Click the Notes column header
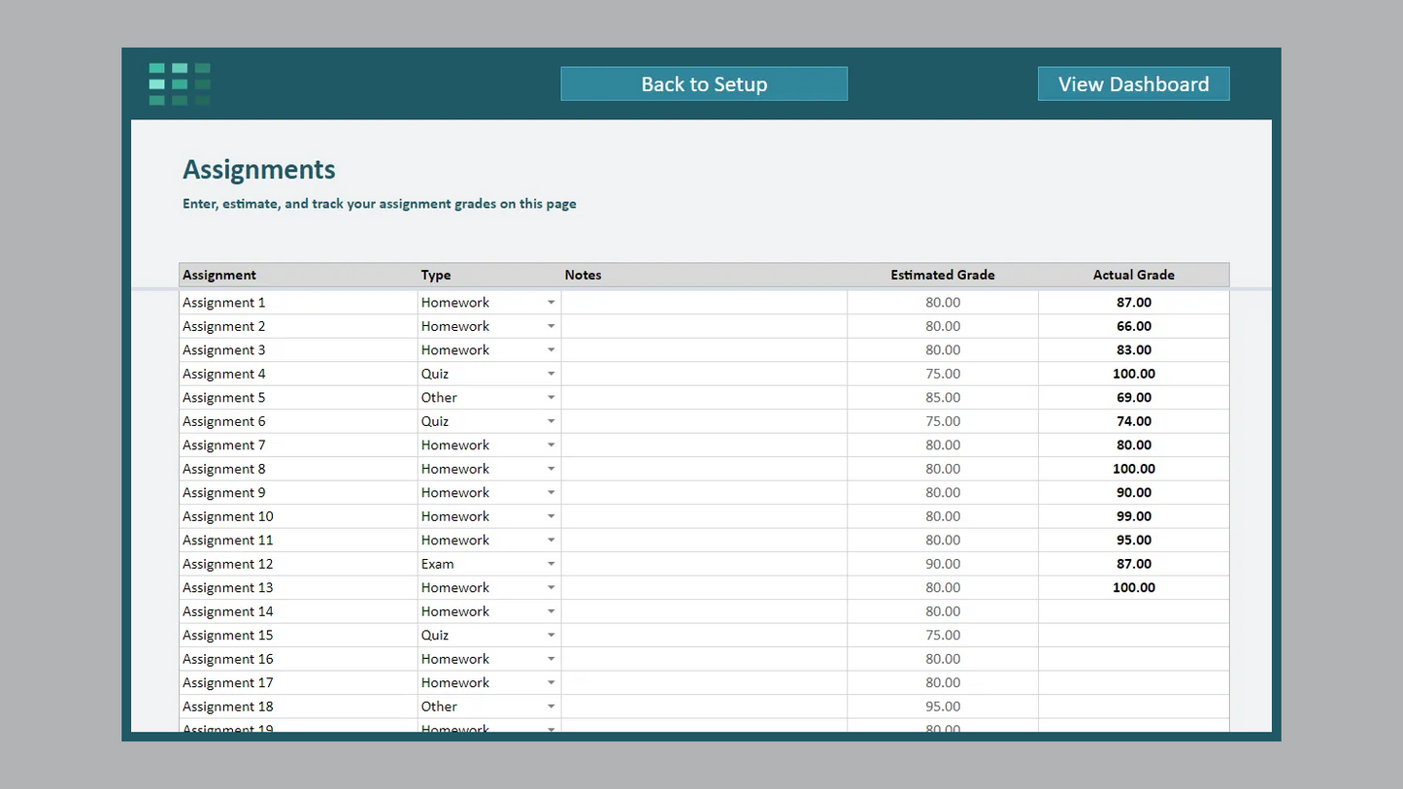 click(x=584, y=275)
